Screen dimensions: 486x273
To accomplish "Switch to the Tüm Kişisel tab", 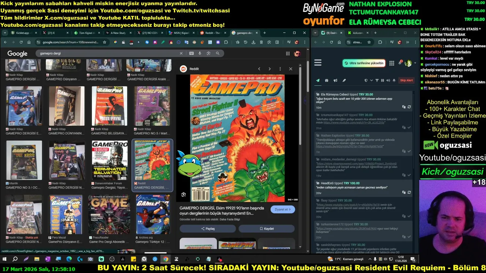I will [87, 33].
